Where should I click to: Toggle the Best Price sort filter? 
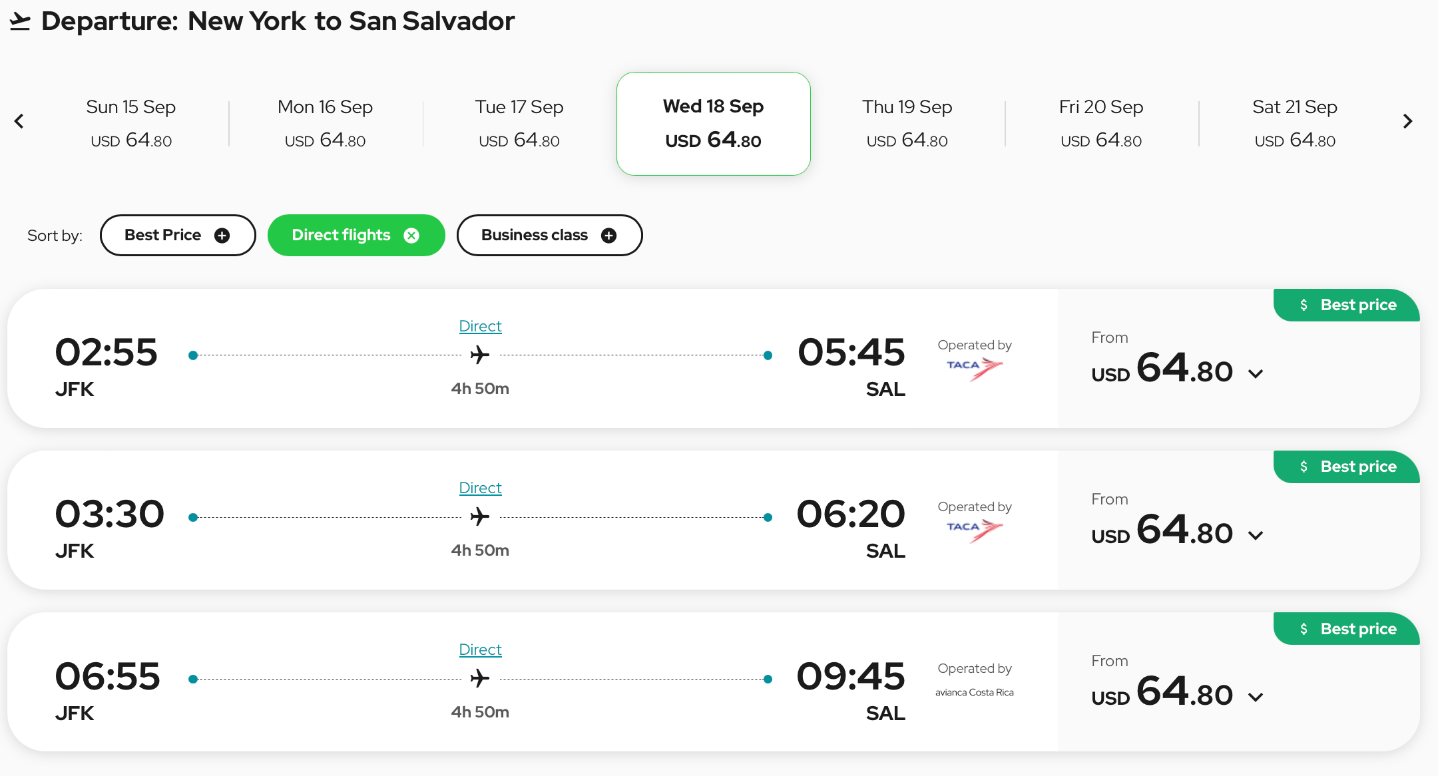click(164, 236)
